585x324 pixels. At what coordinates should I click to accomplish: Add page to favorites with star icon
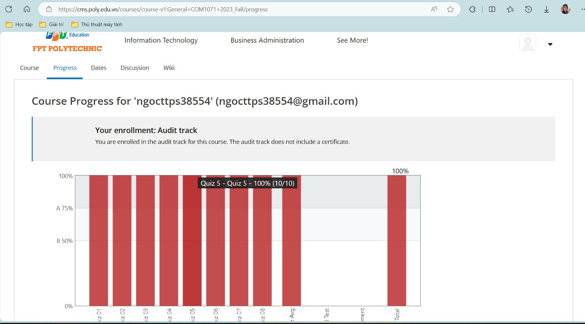coord(450,9)
